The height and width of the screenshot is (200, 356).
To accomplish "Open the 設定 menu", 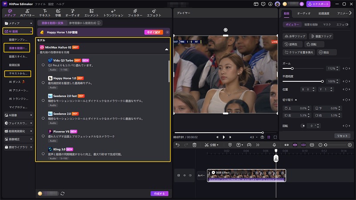I will (51, 4).
